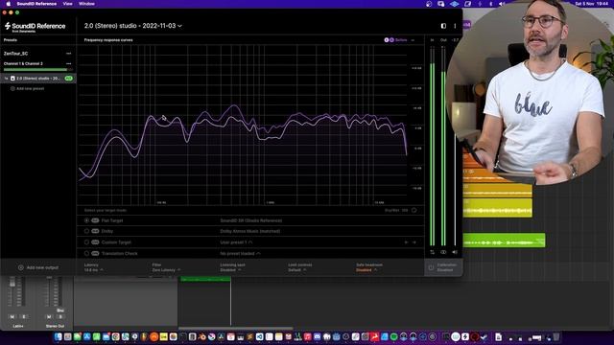This screenshot has height=345, width=614.
Task: Toggle the light/dark view icon in header
Action: 443,26
